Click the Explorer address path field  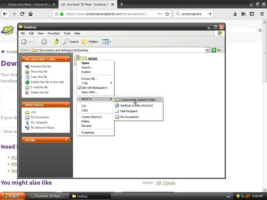pos(119,50)
